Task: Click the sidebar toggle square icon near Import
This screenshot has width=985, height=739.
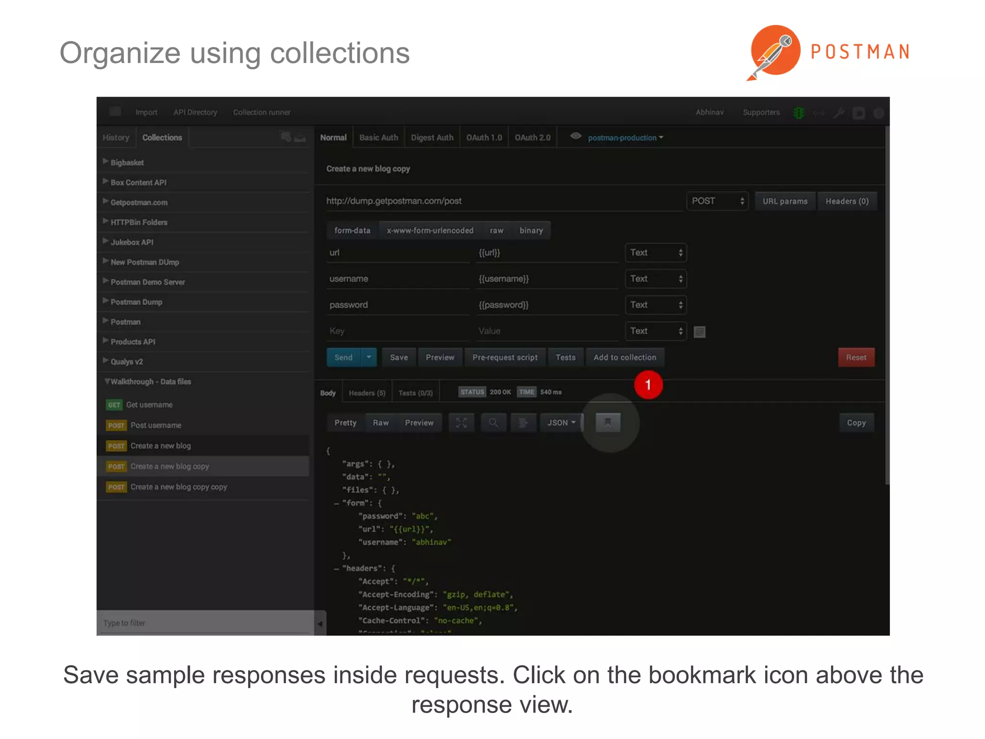Action: click(115, 112)
